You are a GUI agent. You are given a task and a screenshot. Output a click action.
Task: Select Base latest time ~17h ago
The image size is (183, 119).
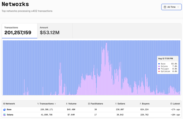(x=175, y=110)
